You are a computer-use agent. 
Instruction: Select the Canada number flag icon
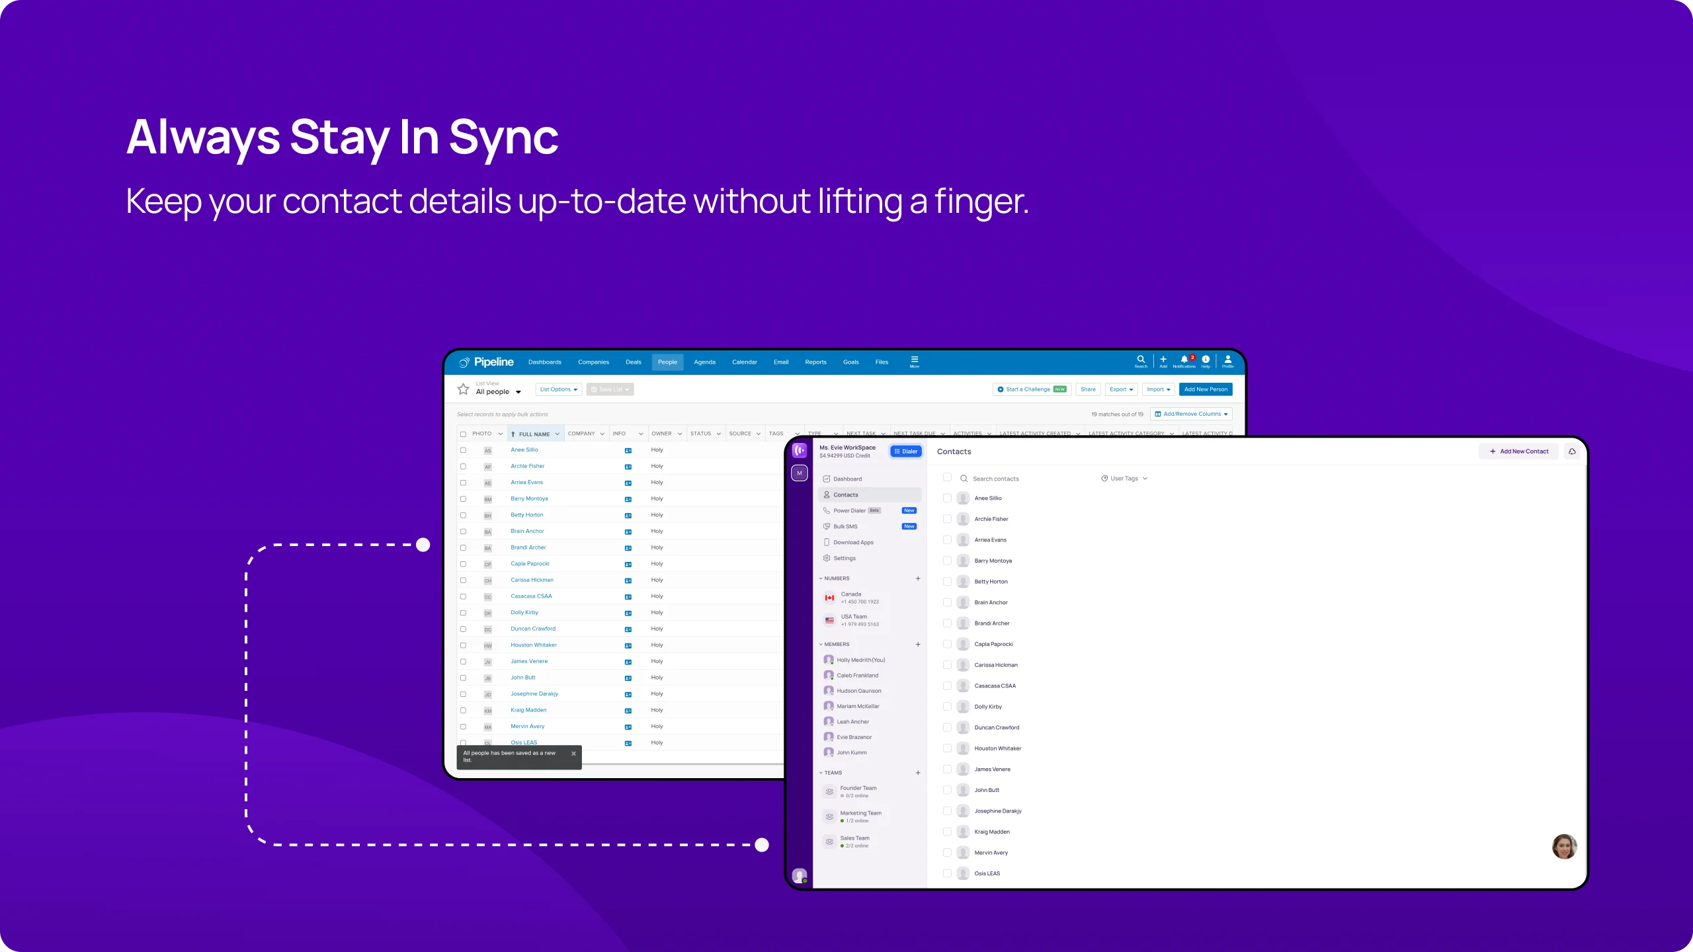pos(829,598)
